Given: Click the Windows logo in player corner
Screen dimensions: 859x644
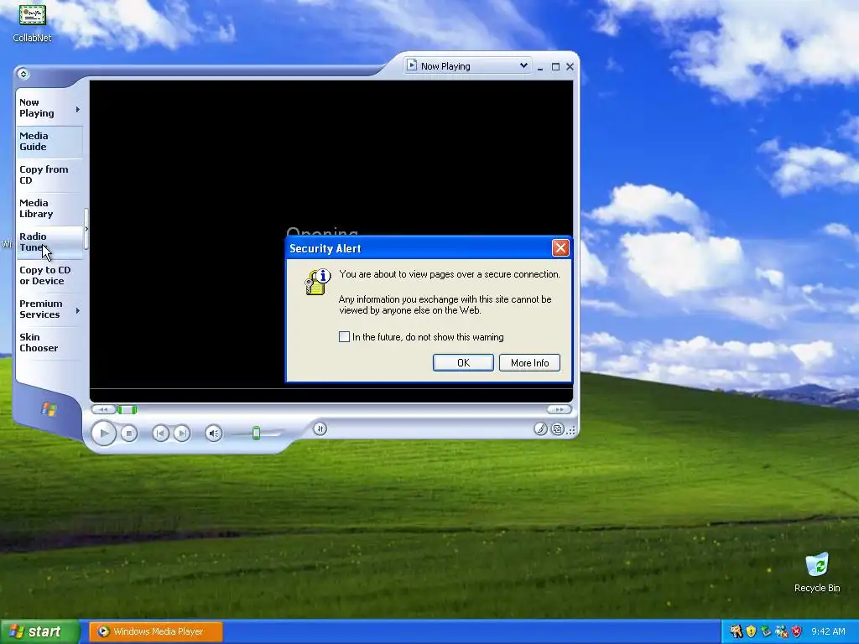Looking at the screenshot, I should click(x=48, y=408).
